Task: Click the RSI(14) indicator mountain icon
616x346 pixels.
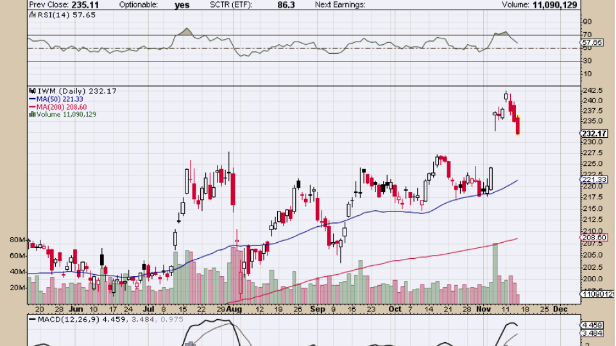Action: pos(33,14)
